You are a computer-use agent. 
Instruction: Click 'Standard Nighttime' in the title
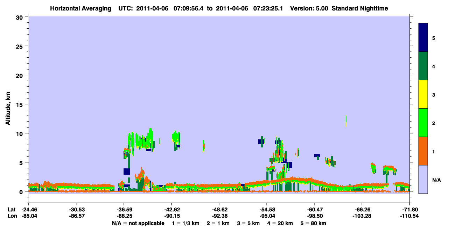[x=359, y=8]
